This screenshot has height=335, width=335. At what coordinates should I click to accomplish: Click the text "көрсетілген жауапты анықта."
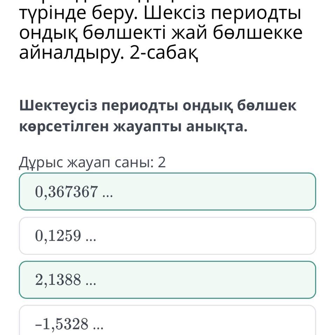tap(133, 127)
